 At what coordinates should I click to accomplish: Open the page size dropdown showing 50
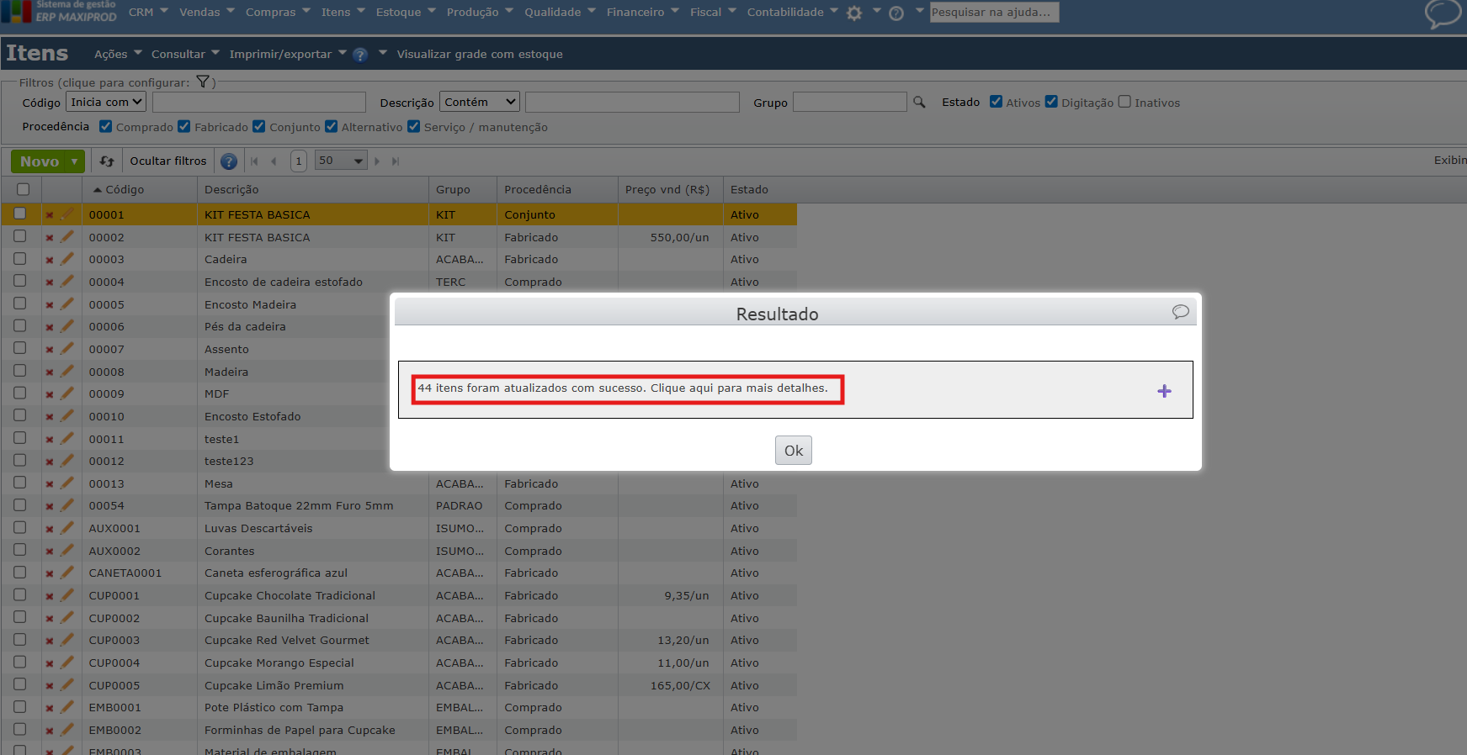point(341,161)
